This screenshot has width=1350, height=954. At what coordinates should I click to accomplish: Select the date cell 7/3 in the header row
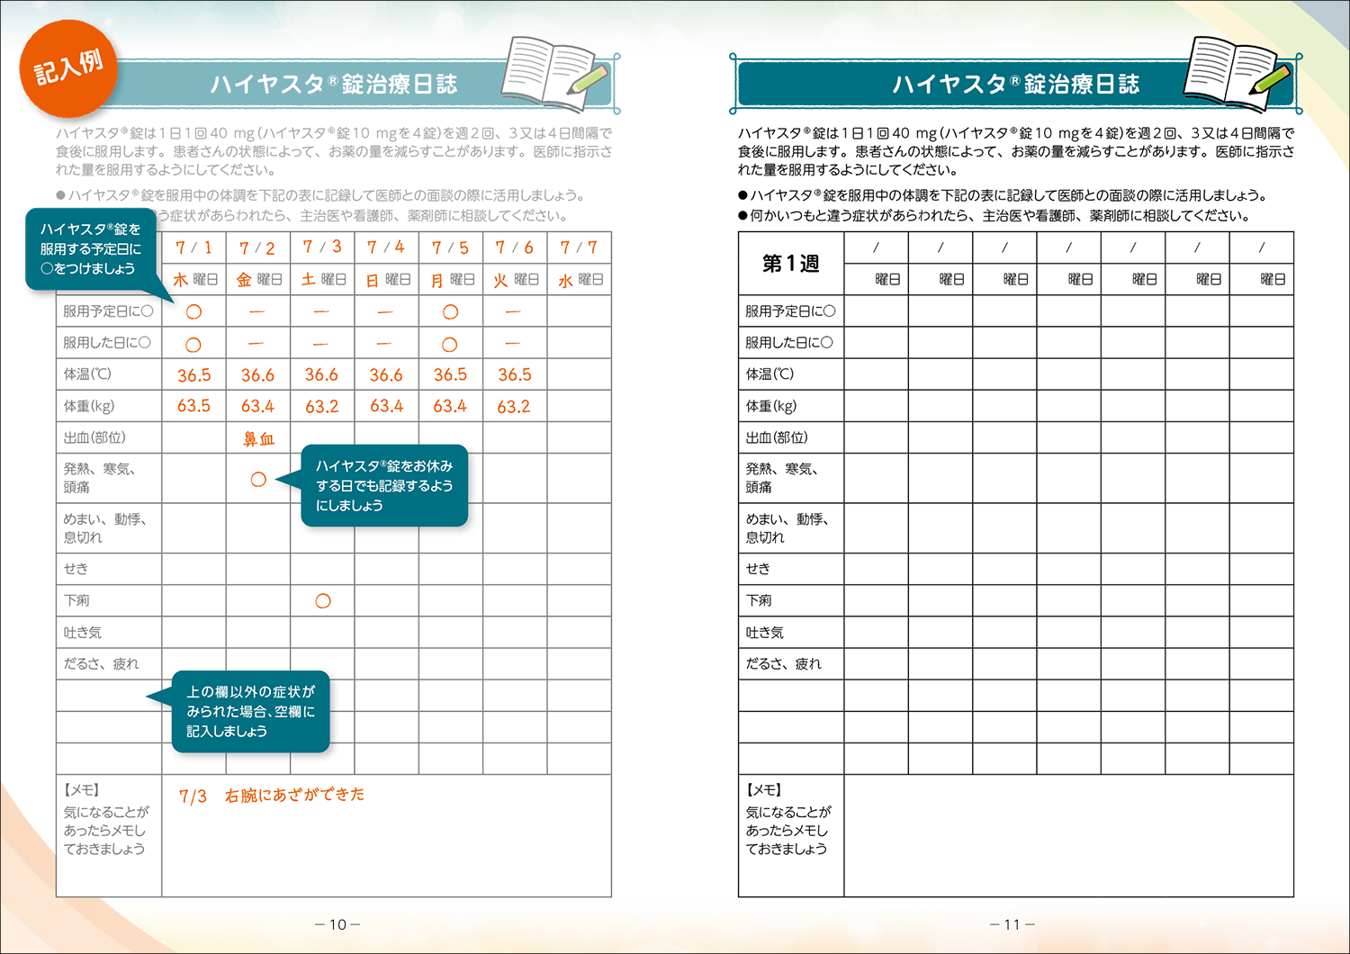click(x=322, y=247)
